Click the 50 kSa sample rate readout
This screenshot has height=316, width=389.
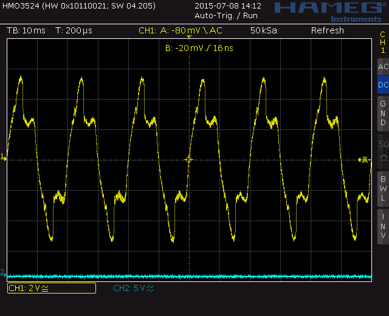[x=264, y=30]
